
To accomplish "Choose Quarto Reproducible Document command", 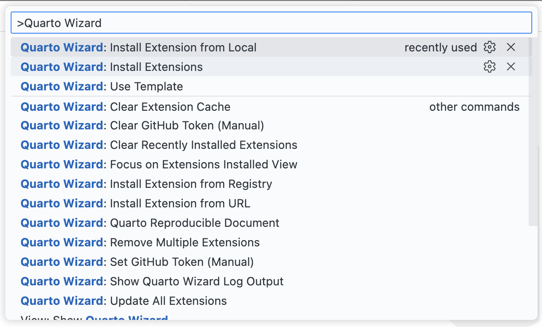I will [194, 223].
